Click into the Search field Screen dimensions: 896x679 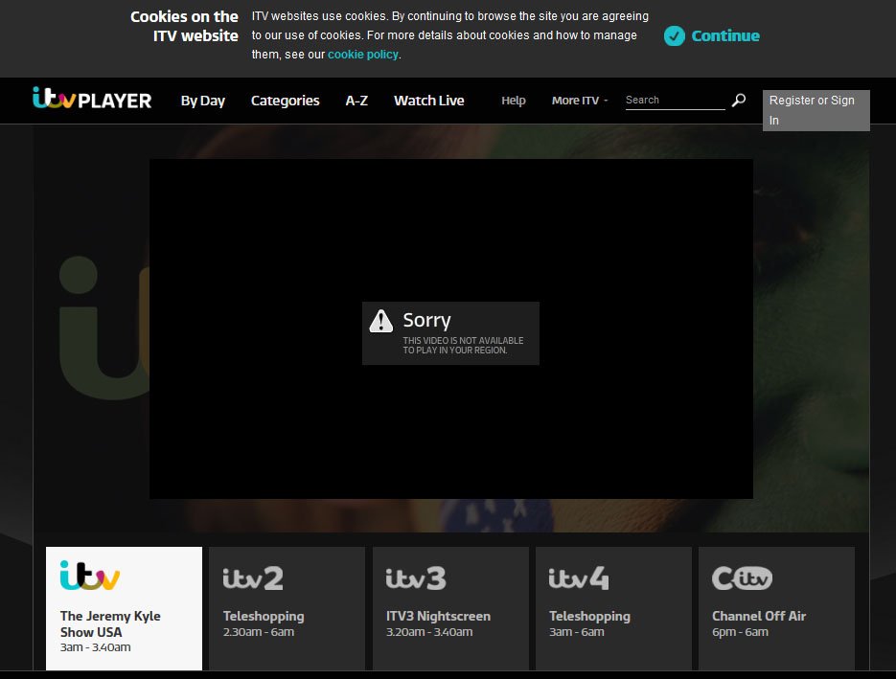pyautogui.click(x=675, y=101)
